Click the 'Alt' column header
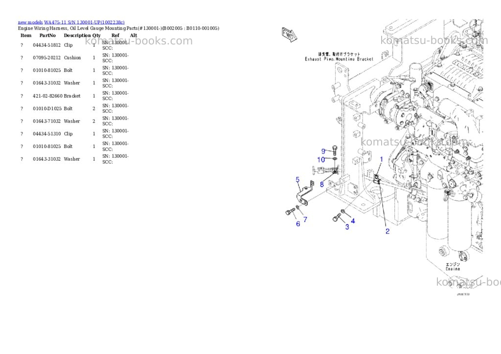The height and width of the screenshot is (354, 501). pyautogui.click(x=134, y=35)
